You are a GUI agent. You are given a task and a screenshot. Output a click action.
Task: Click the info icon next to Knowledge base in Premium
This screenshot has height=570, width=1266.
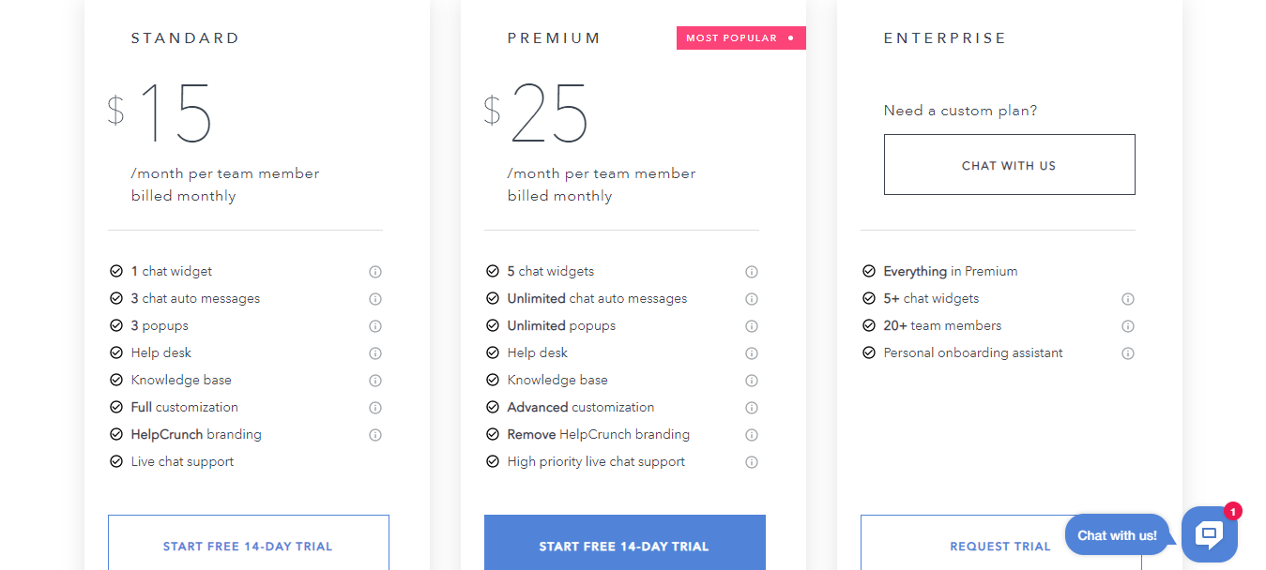click(x=752, y=380)
